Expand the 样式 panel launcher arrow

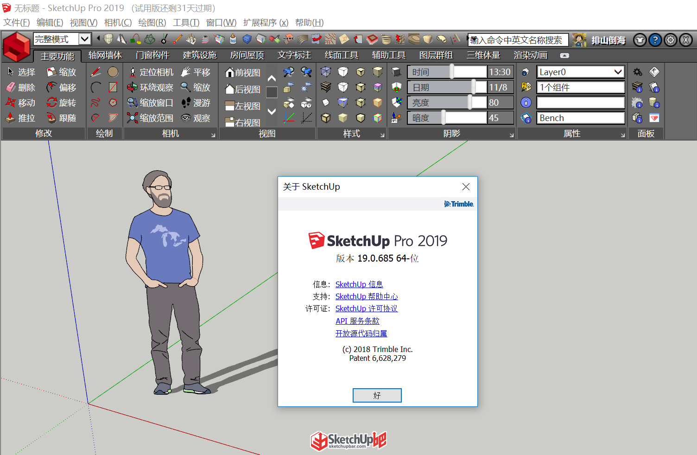click(382, 135)
